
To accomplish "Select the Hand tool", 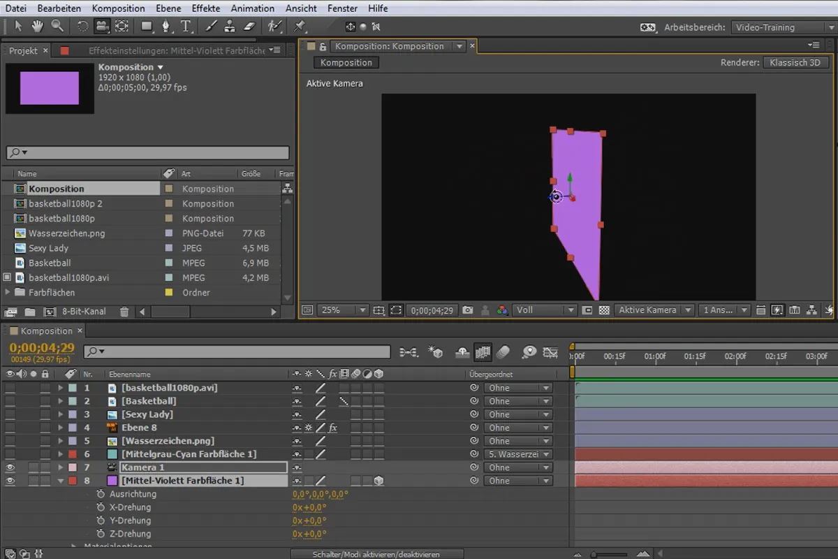I will pos(37,27).
